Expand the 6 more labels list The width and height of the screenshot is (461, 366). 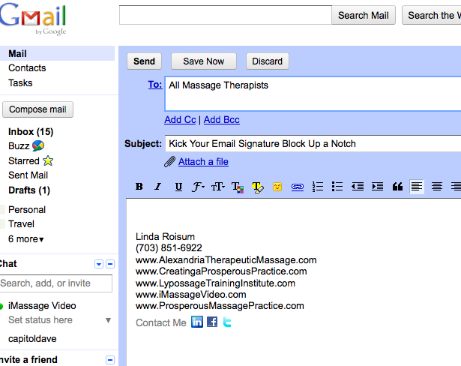pos(26,239)
